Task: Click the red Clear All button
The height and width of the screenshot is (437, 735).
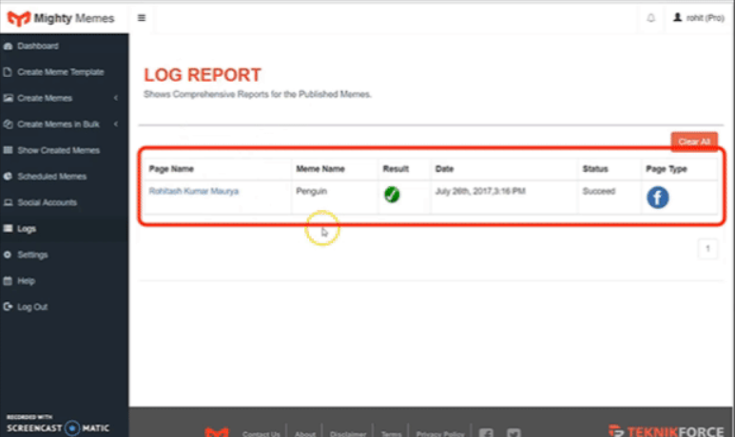Action: pos(694,142)
